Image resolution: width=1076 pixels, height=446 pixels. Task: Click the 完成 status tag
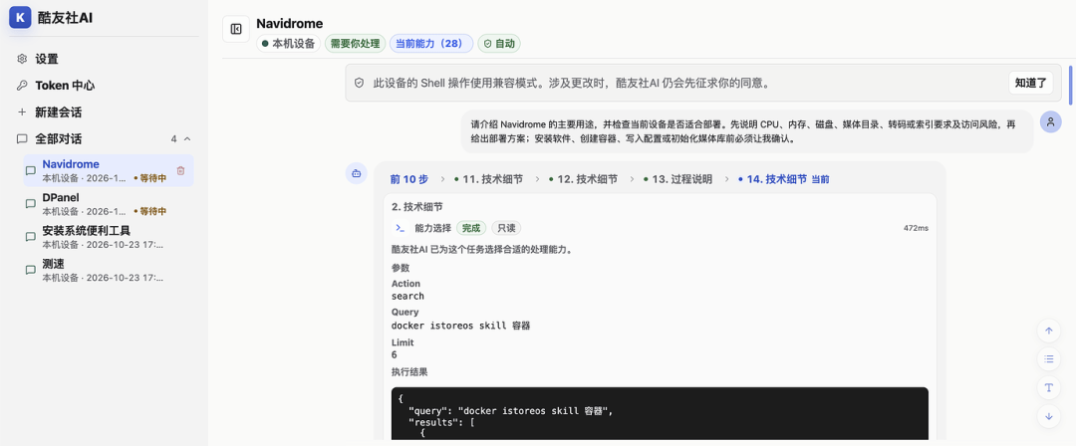[471, 228]
